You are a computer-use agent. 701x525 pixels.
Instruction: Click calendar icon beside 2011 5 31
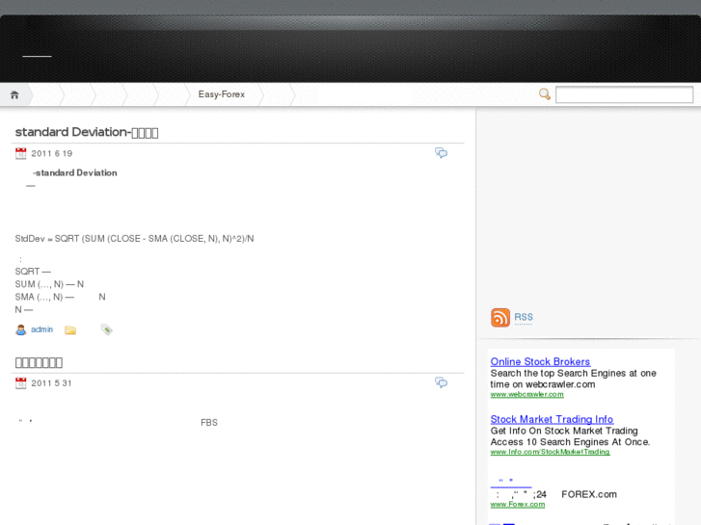pos(20,383)
